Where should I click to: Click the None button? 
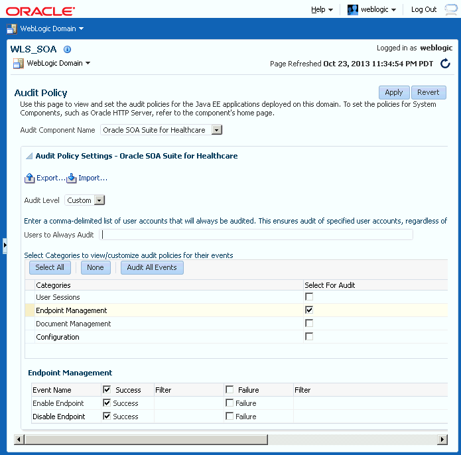point(96,267)
